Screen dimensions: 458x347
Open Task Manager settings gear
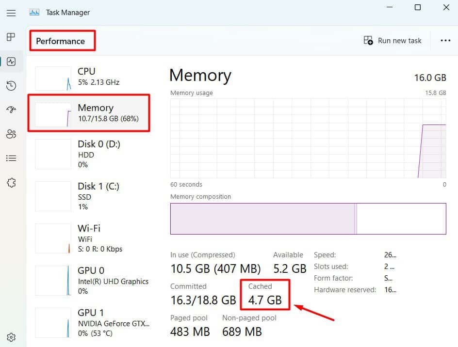click(11, 337)
